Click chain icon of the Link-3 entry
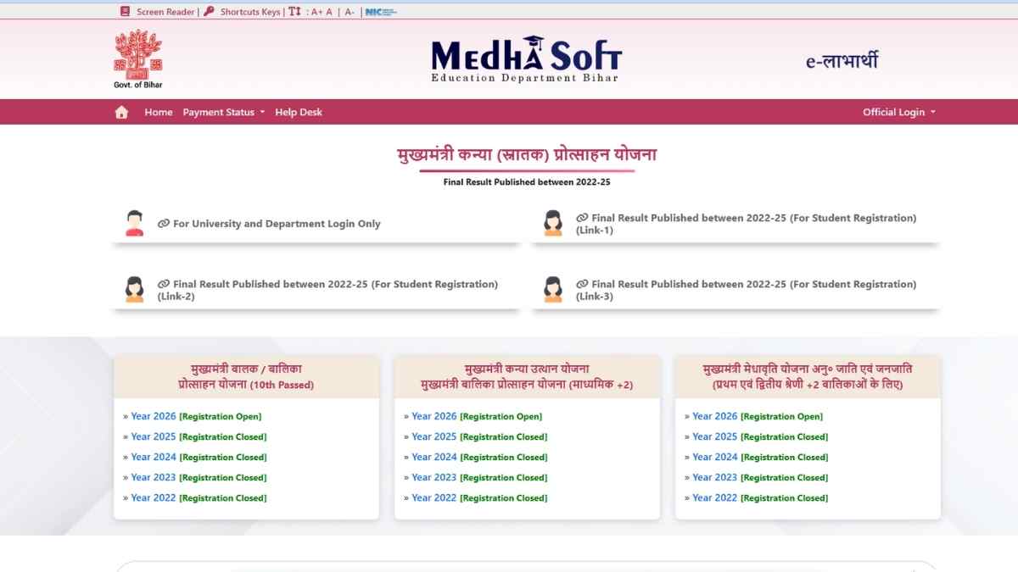The width and height of the screenshot is (1018, 572). pyautogui.click(x=582, y=284)
